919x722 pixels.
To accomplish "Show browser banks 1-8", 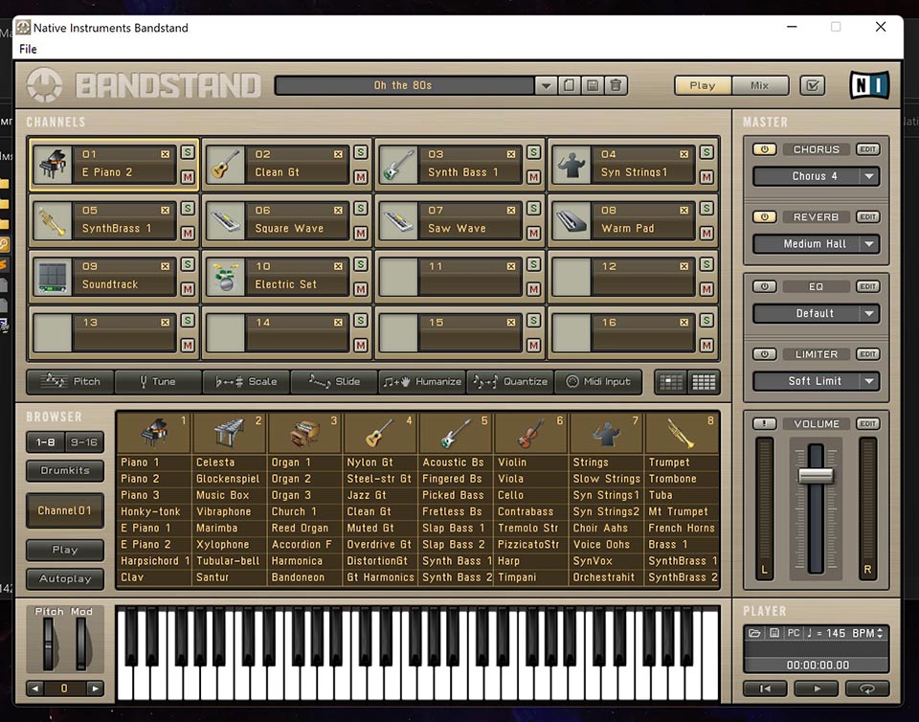I will [46, 441].
